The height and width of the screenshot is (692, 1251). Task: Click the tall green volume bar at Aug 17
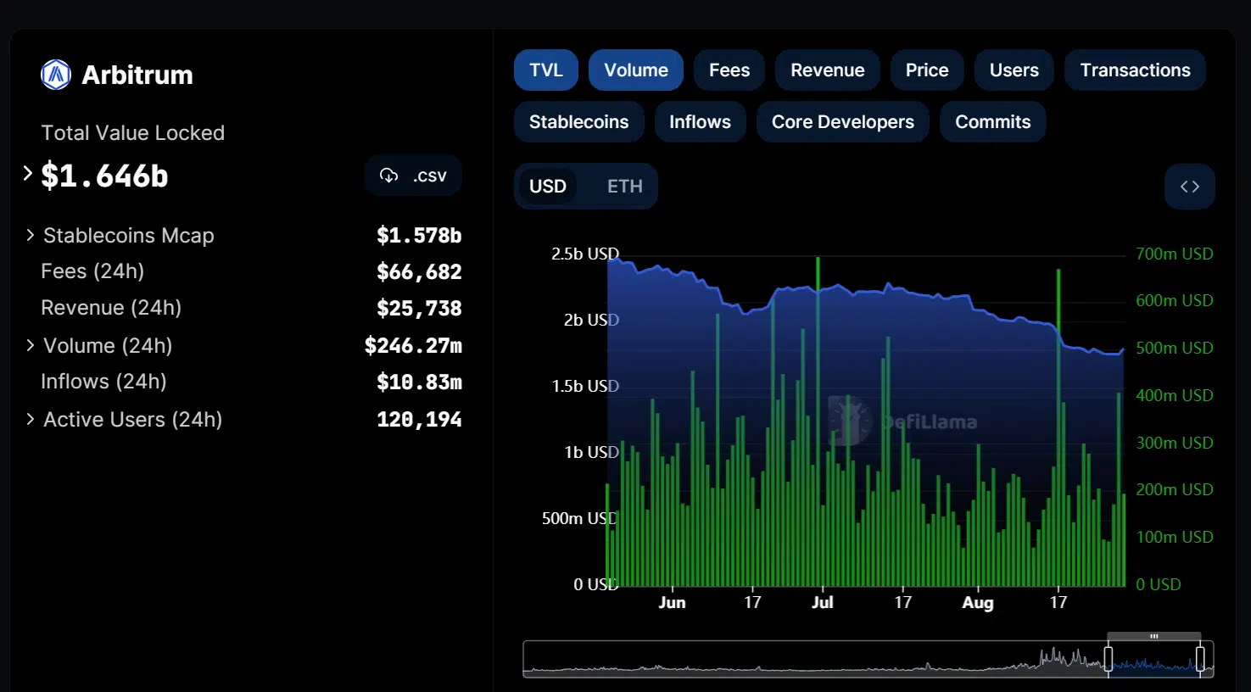1058,427
